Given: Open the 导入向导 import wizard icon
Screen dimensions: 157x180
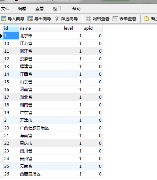Looking at the screenshot, I should 3,18.
